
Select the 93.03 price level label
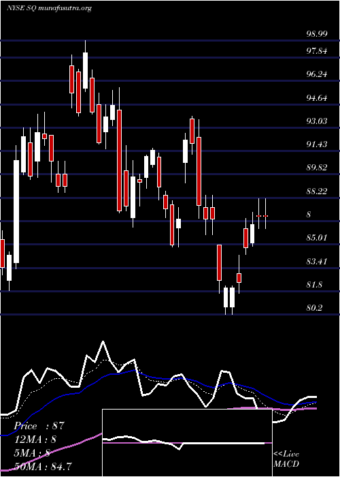pos(317,121)
